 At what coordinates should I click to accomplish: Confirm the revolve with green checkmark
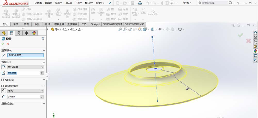[x=3, y=44]
